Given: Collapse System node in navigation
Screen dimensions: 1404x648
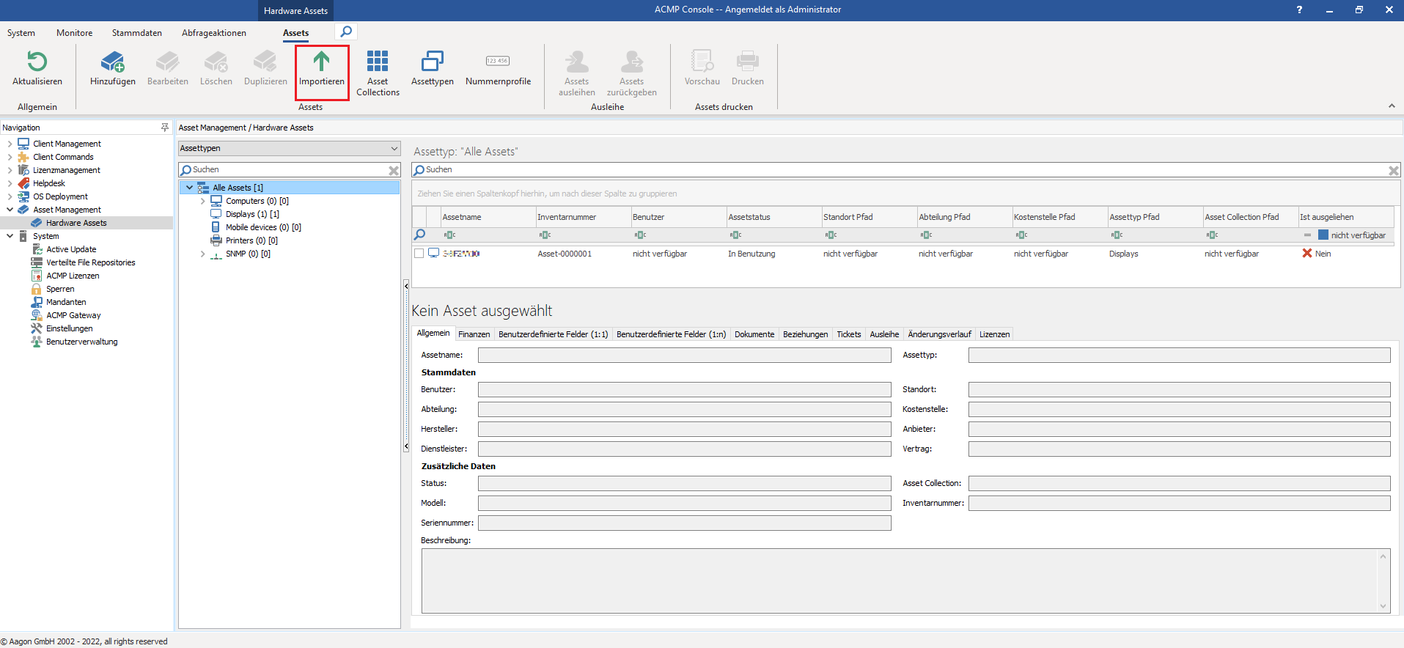Looking at the screenshot, I should [10, 236].
